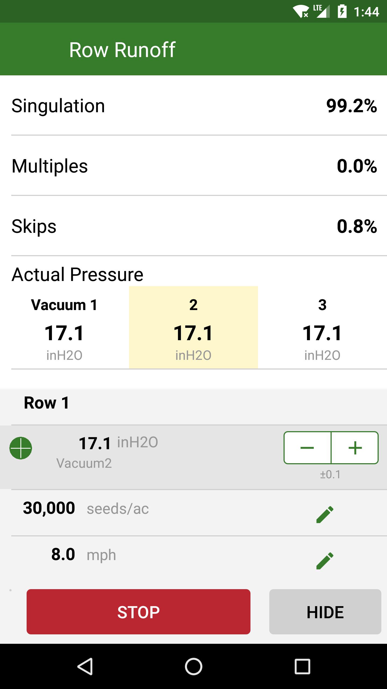Tap the green crosshair target icon
The image size is (387, 689).
21,448
